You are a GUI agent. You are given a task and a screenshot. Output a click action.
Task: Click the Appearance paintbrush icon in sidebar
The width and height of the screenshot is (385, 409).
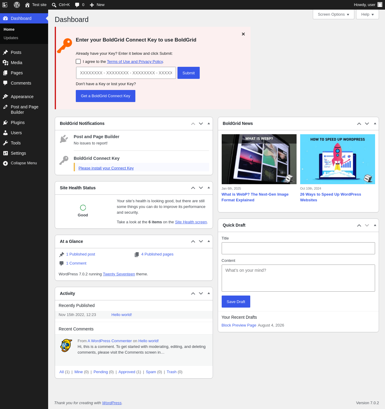tap(5, 97)
